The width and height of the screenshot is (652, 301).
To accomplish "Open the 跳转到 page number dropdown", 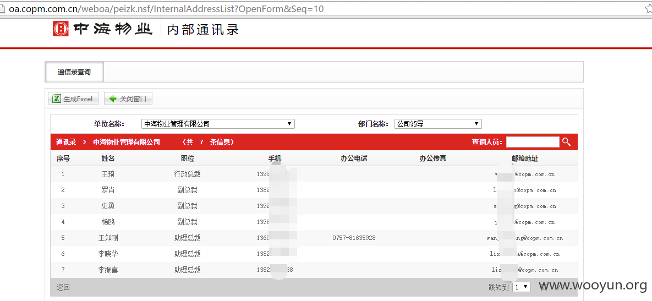I will tap(522, 287).
